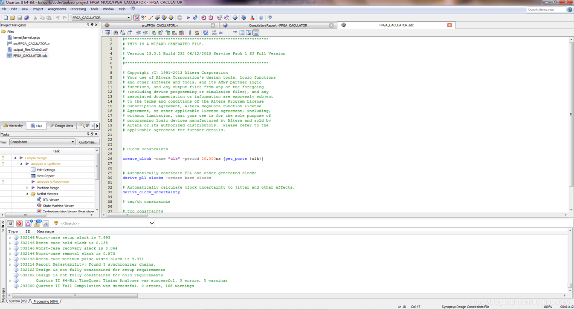Image resolution: width=574 pixels, height=310 pixels.
Task: Undo the last edit
Action: pyautogui.click(x=57, y=18)
